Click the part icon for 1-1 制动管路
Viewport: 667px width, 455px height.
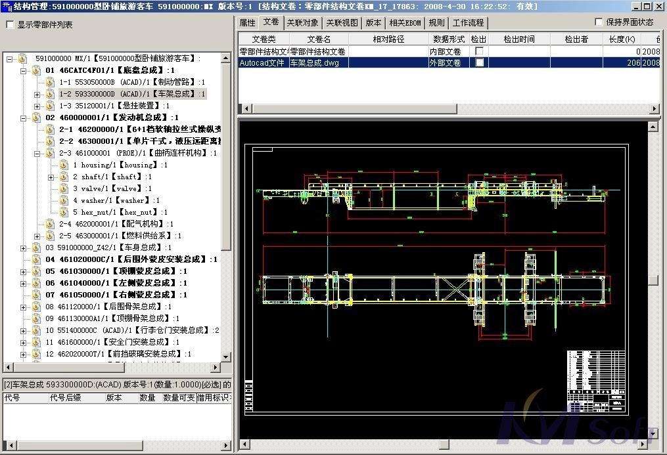[x=50, y=82]
